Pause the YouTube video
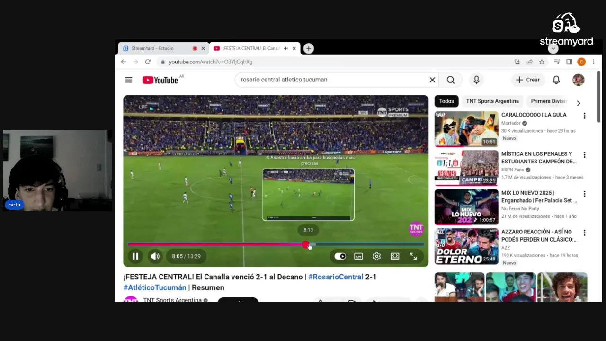Viewport: 606px width, 341px height. [135, 256]
